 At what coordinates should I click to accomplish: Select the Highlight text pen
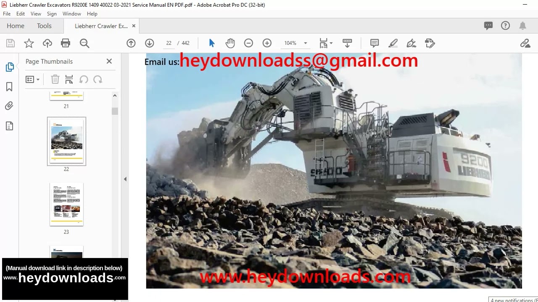393,43
